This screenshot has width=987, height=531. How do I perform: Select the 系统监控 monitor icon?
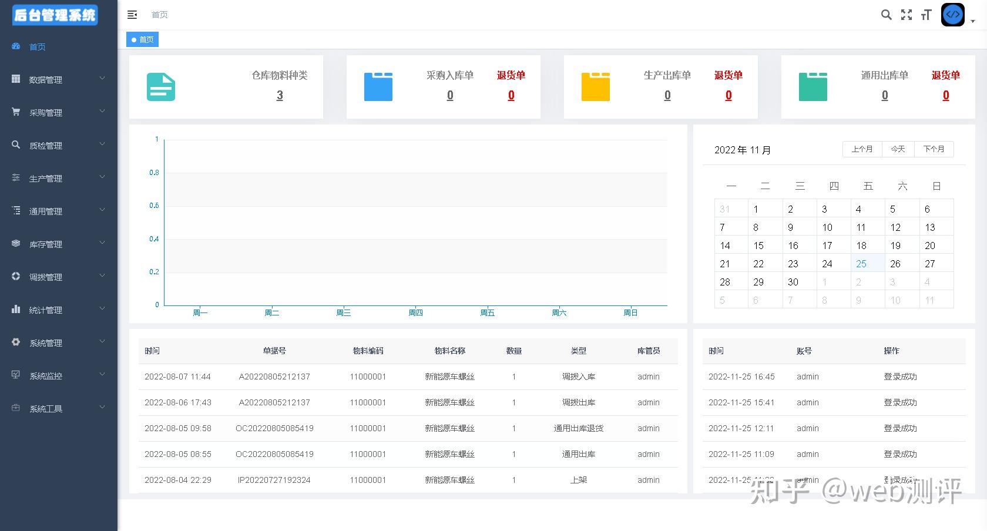click(15, 375)
